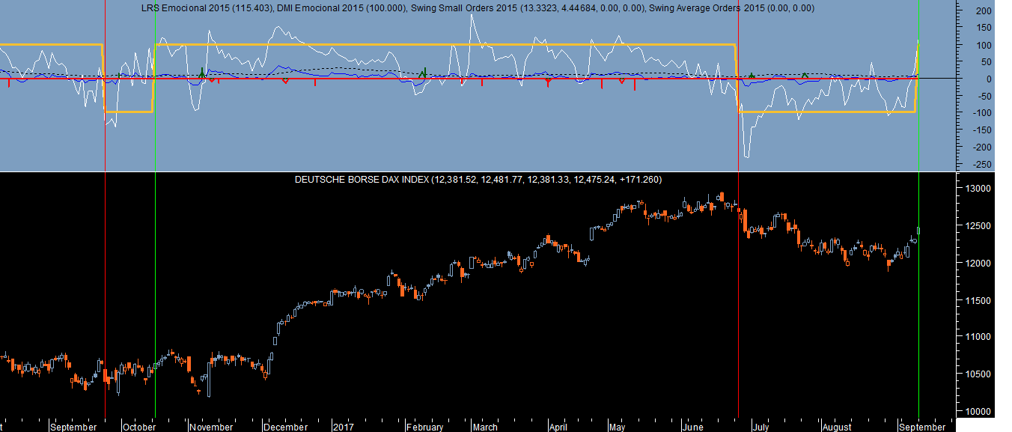Click the May label on time axis
1012x432 pixels.
click(x=617, y=427)
